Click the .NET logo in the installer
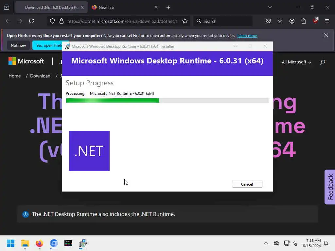The image size is (335, 251). pyautogui.click(x=89, y=151)
